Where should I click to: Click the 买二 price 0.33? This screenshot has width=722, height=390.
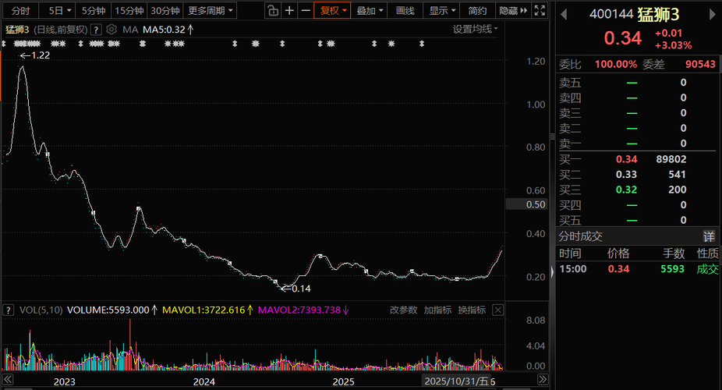[x=627, y=175]
